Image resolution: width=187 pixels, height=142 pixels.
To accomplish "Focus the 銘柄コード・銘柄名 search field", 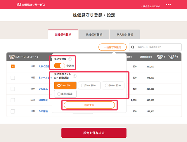I will point(158,47).
